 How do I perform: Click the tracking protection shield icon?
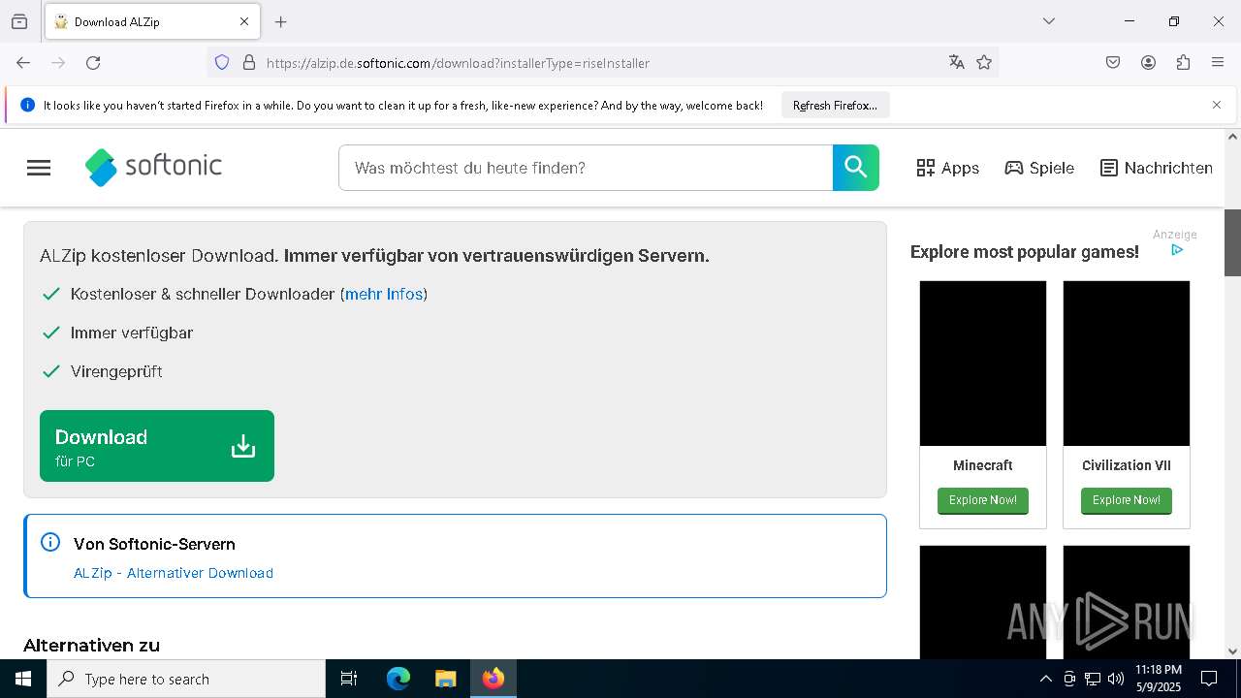click(x=222, y=63)
